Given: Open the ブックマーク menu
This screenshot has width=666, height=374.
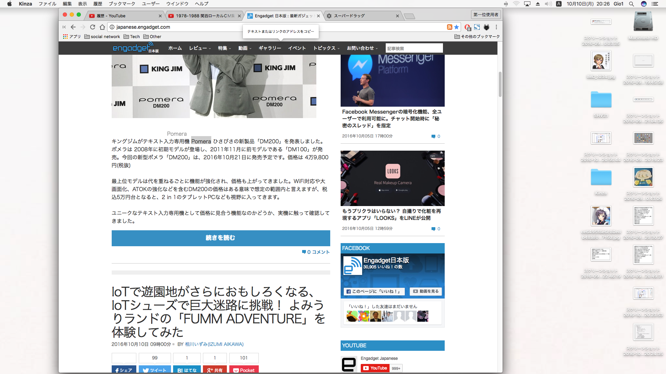Looking at the screenshot, I should pos(122,4).
